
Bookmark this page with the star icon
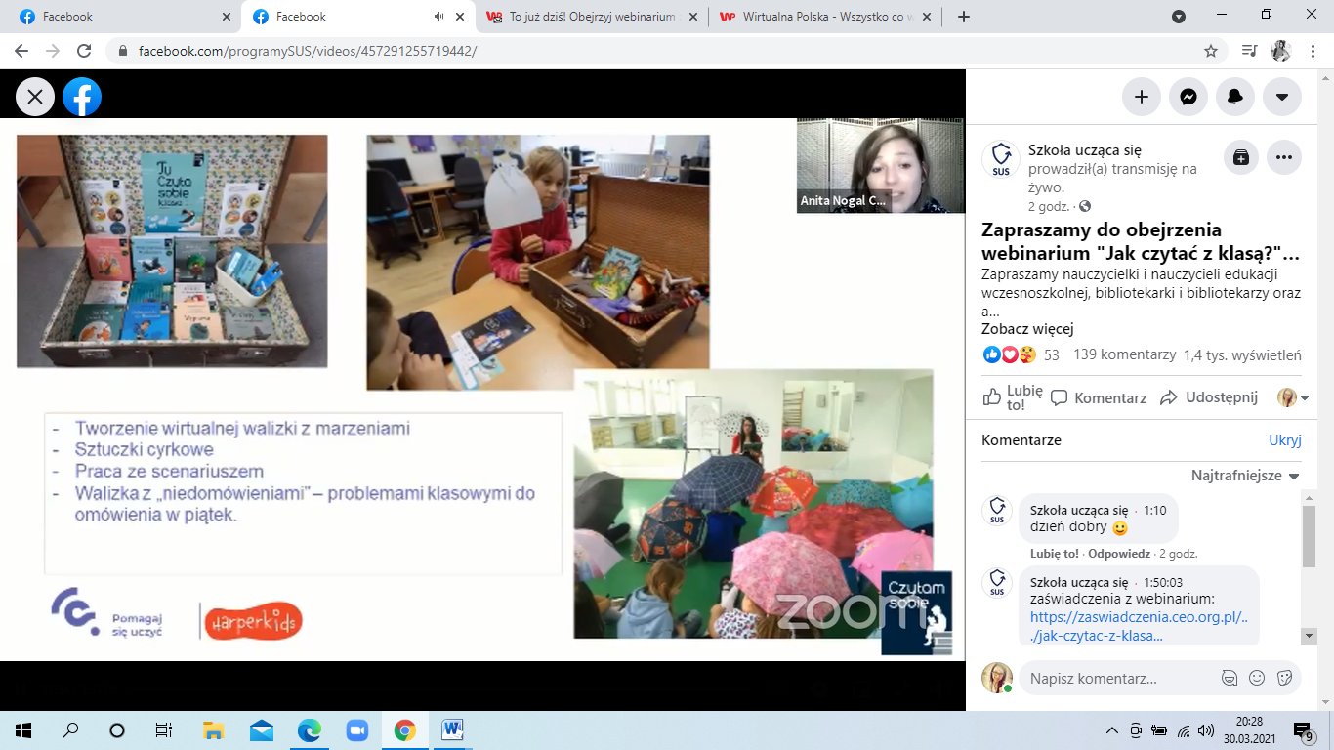(1211, 51)
